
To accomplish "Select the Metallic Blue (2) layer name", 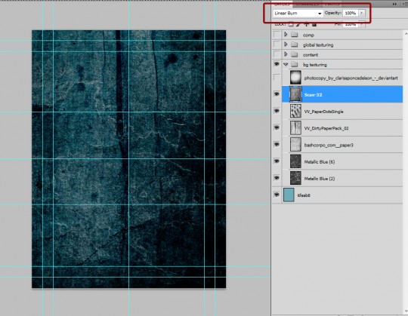I will [x=320, y=179].
